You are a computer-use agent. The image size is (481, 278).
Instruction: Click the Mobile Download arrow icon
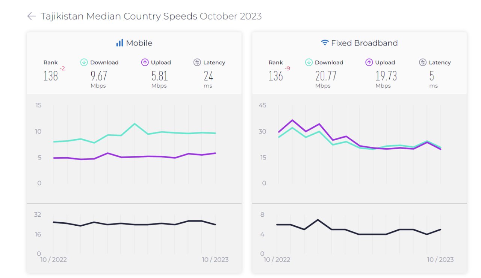(84, 62)
